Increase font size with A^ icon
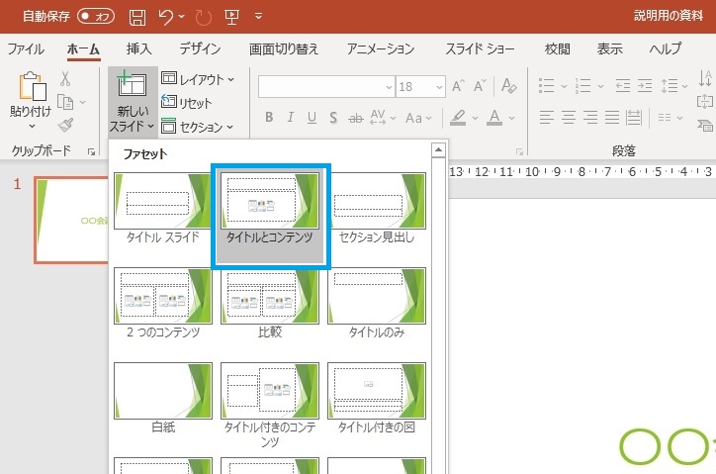 (458, 86)
